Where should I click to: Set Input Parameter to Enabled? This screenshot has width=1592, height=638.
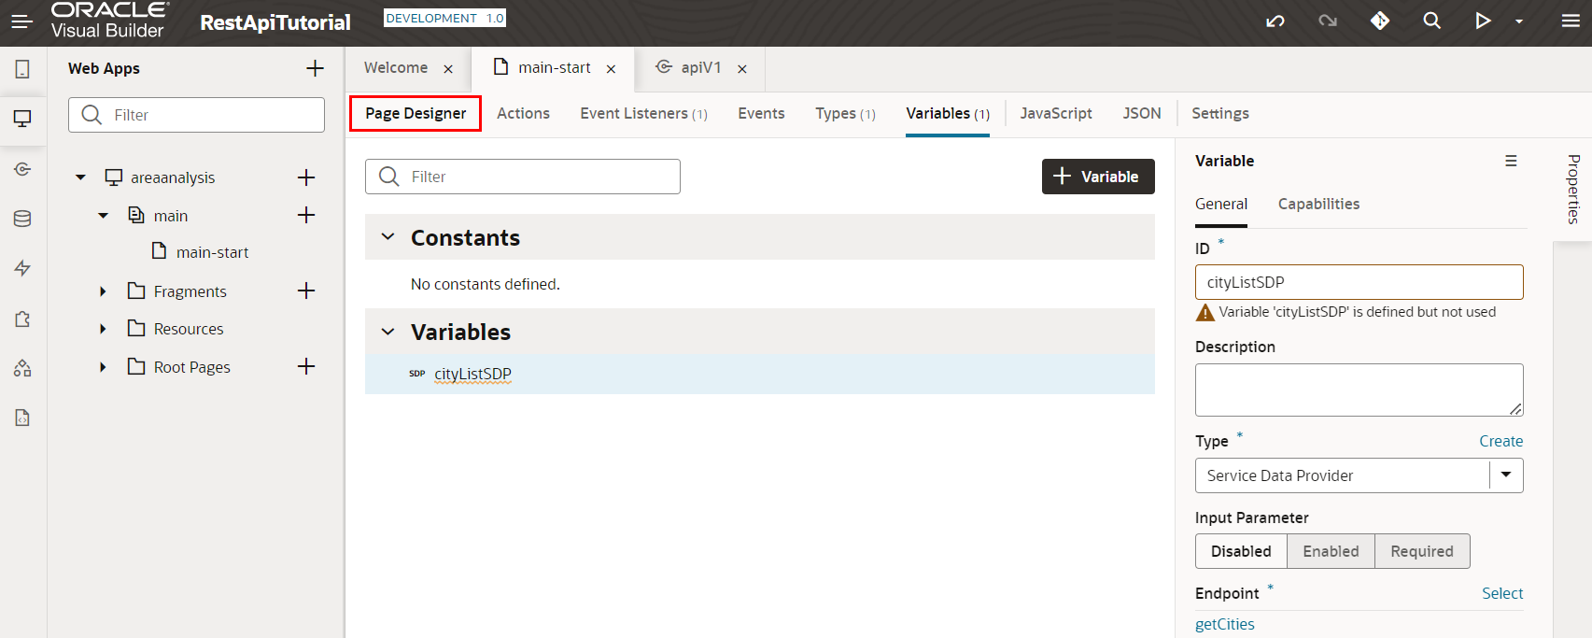[1331, 551]
